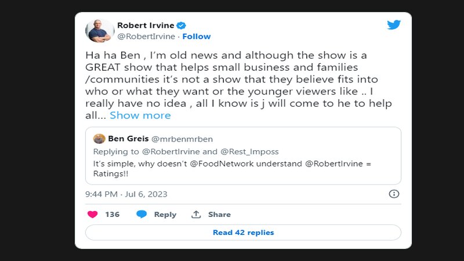Click the share upload arrow icon
Screen dimensions: 464x261
pos(196,214)
